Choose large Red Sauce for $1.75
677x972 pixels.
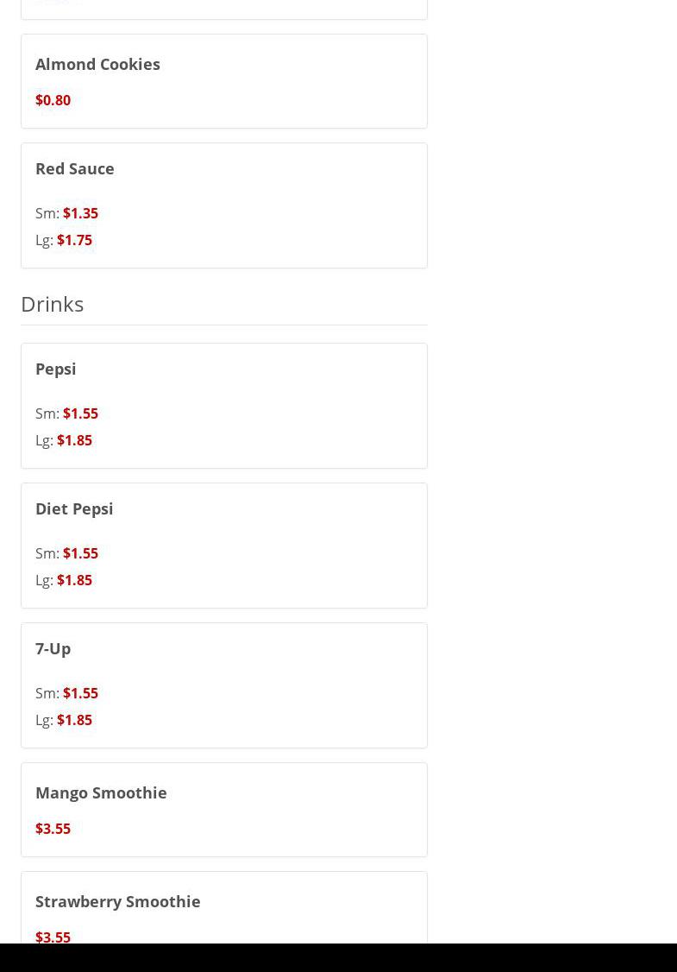[74, 240]
